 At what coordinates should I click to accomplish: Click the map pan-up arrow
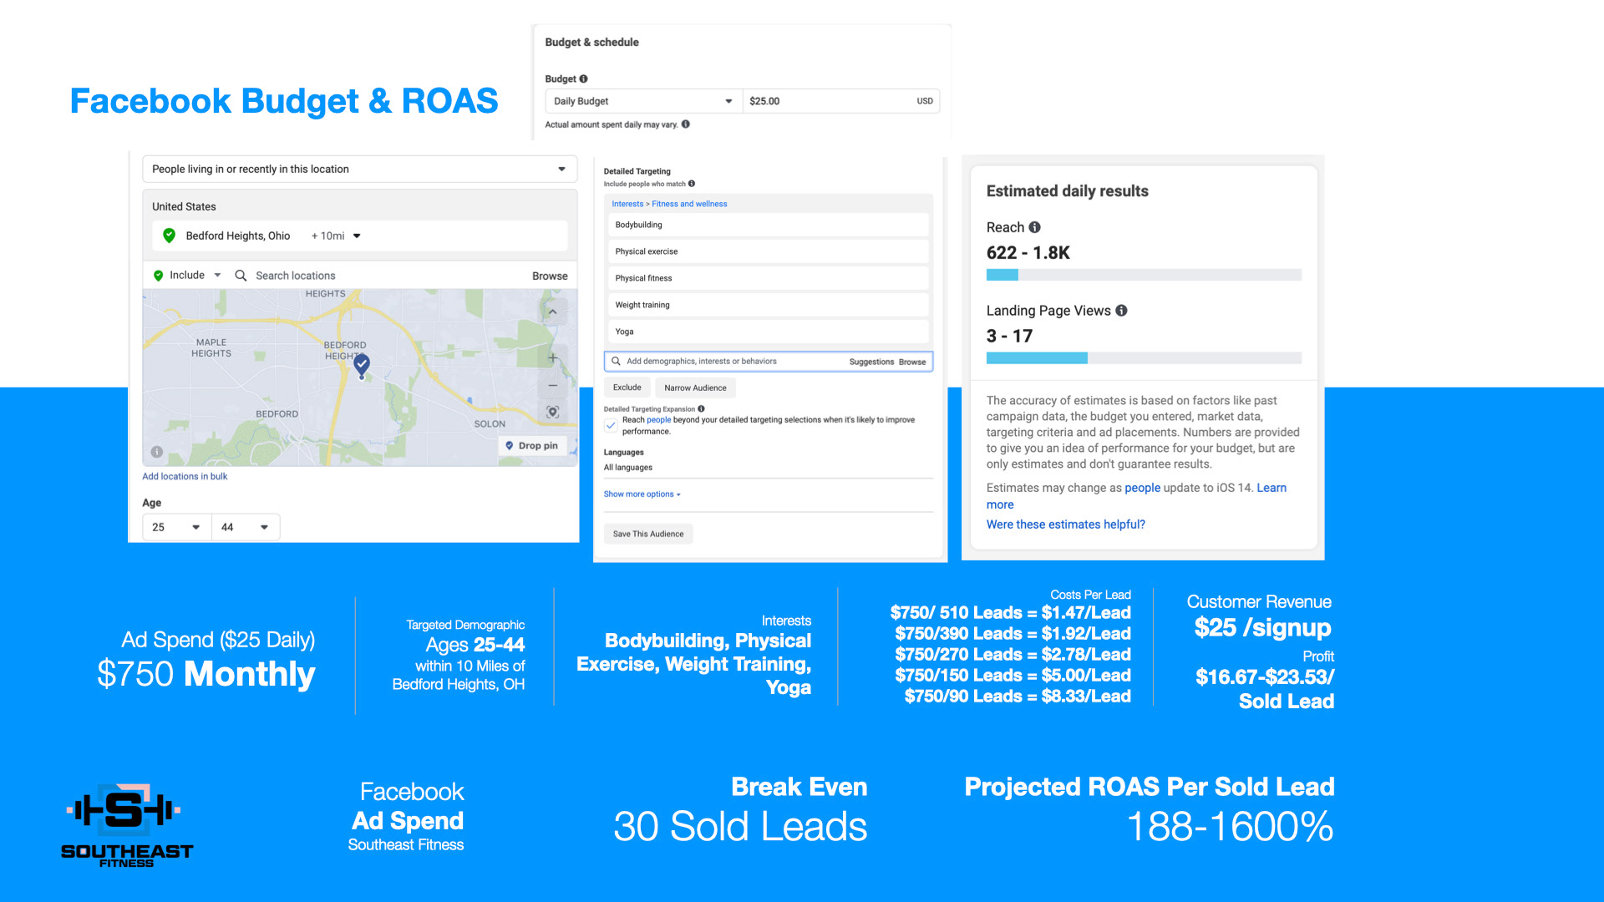click(552, 312)
